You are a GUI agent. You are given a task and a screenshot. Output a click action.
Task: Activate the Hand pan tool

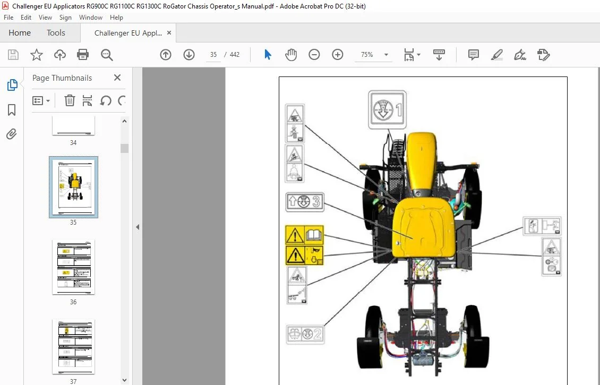pos(291,55)
